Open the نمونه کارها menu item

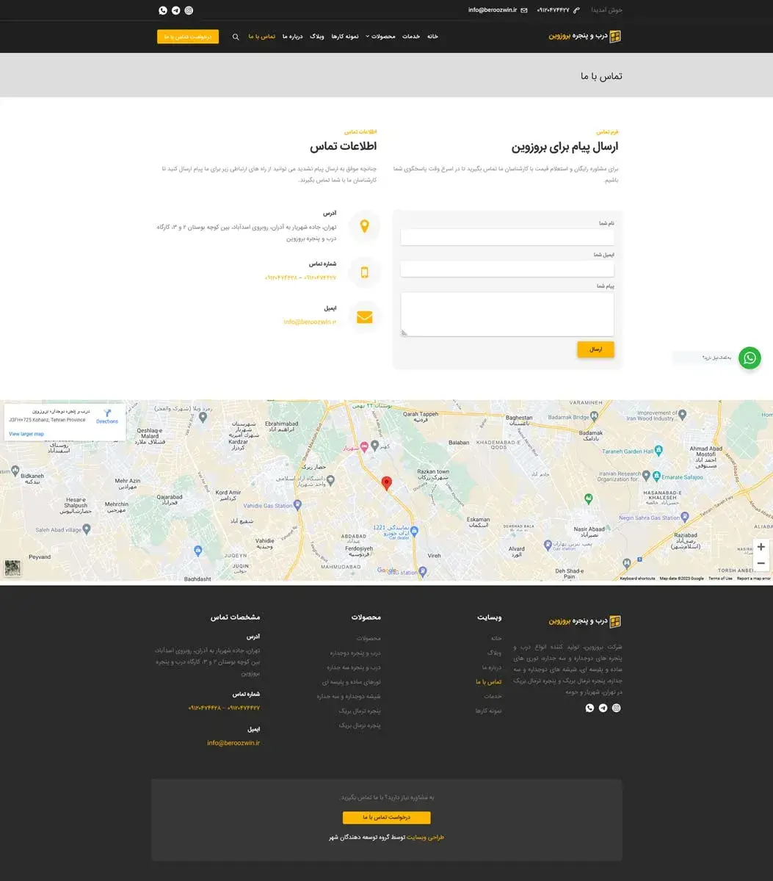344,37
